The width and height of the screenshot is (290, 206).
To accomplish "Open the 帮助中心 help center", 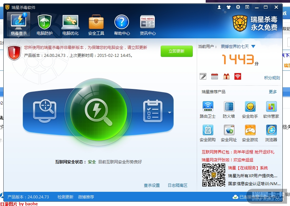I will pos(122,25).
